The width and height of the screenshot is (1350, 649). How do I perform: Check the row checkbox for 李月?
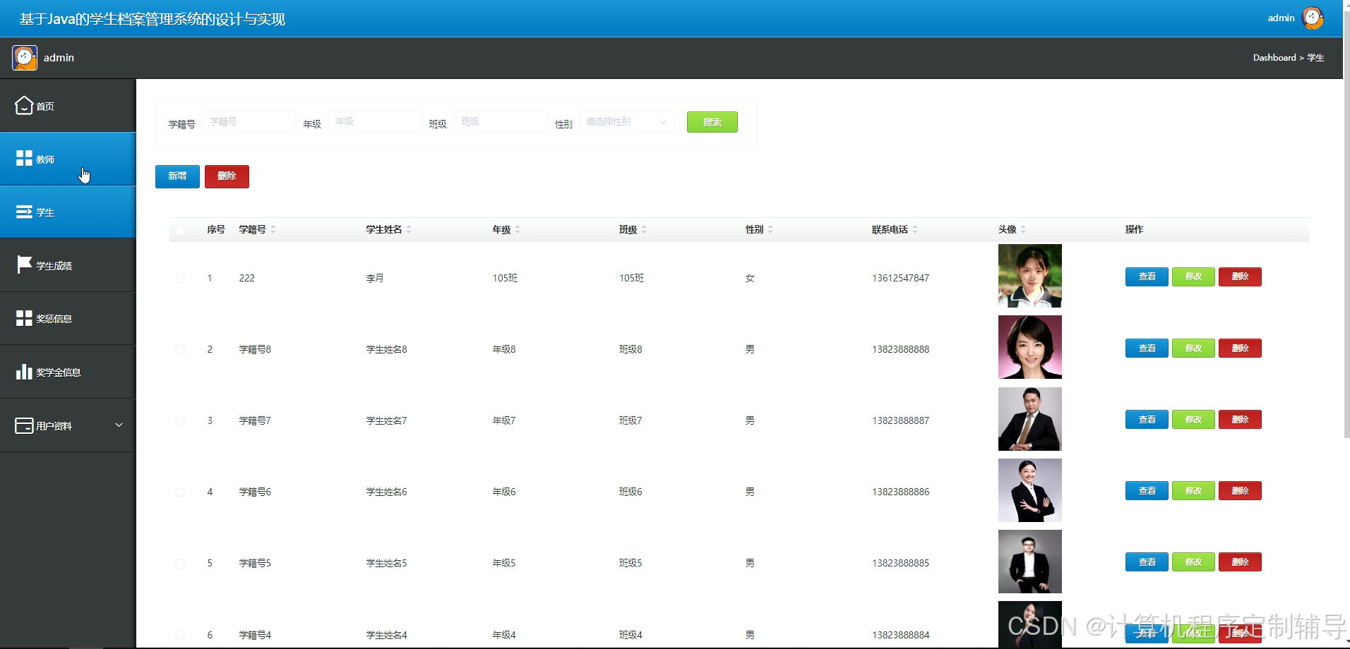pyautogui.click(x=180, y=279)
